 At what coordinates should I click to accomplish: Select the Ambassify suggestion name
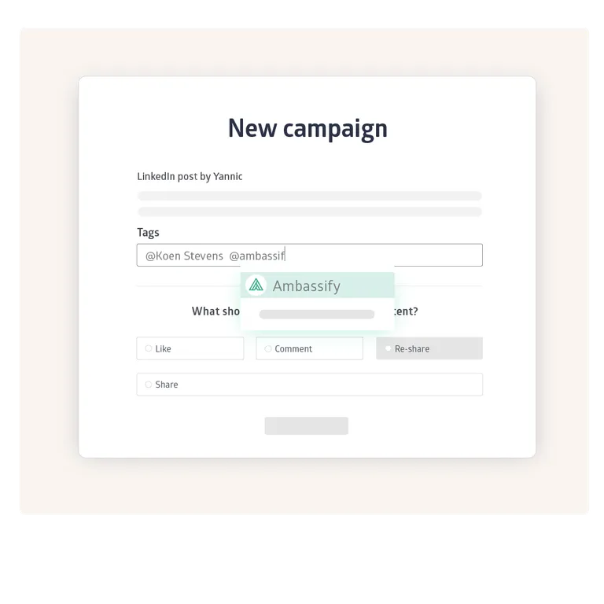[x=306, y=286]
